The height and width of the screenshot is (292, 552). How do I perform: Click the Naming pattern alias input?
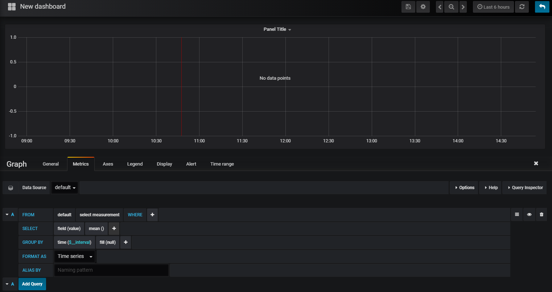click(111, 270)
